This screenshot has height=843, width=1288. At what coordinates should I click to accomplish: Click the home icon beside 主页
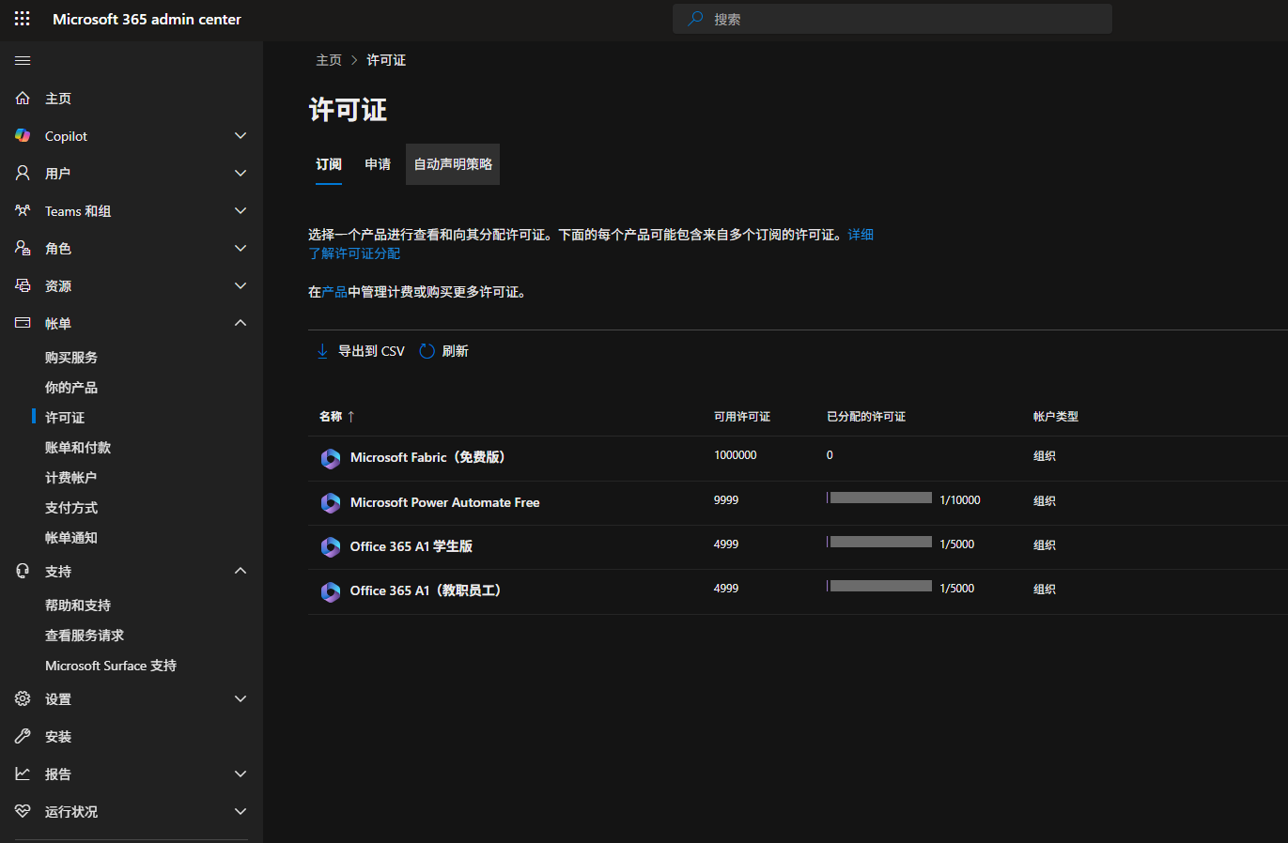click(x=23, y=98)
